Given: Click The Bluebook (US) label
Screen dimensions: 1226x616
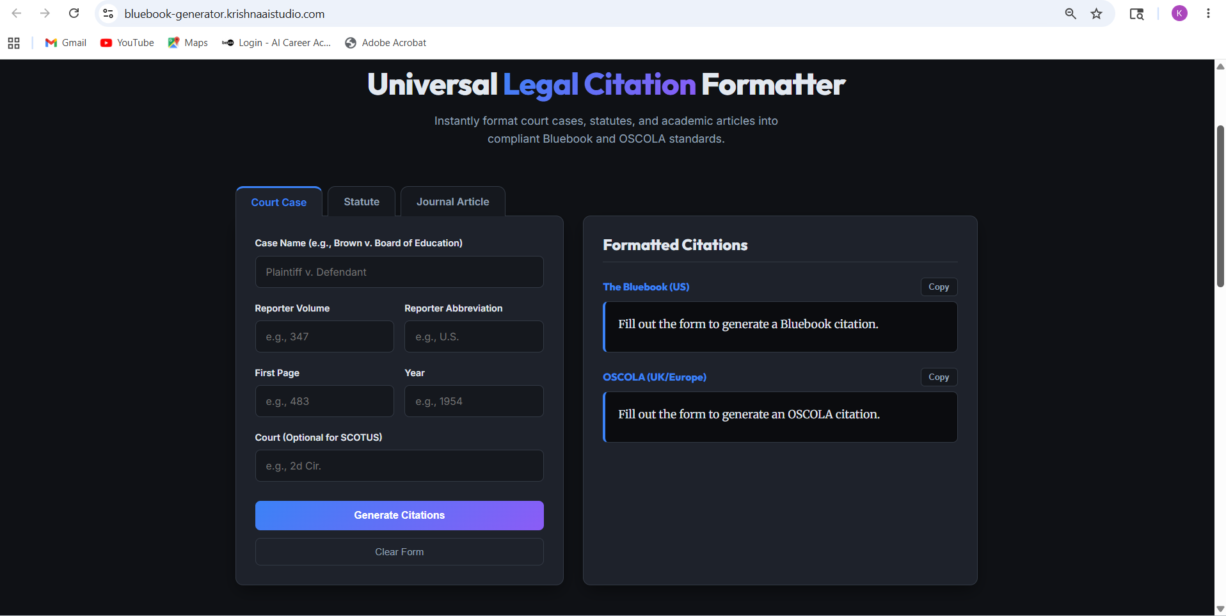Looking at the screenshot, I should click(646, 287).
